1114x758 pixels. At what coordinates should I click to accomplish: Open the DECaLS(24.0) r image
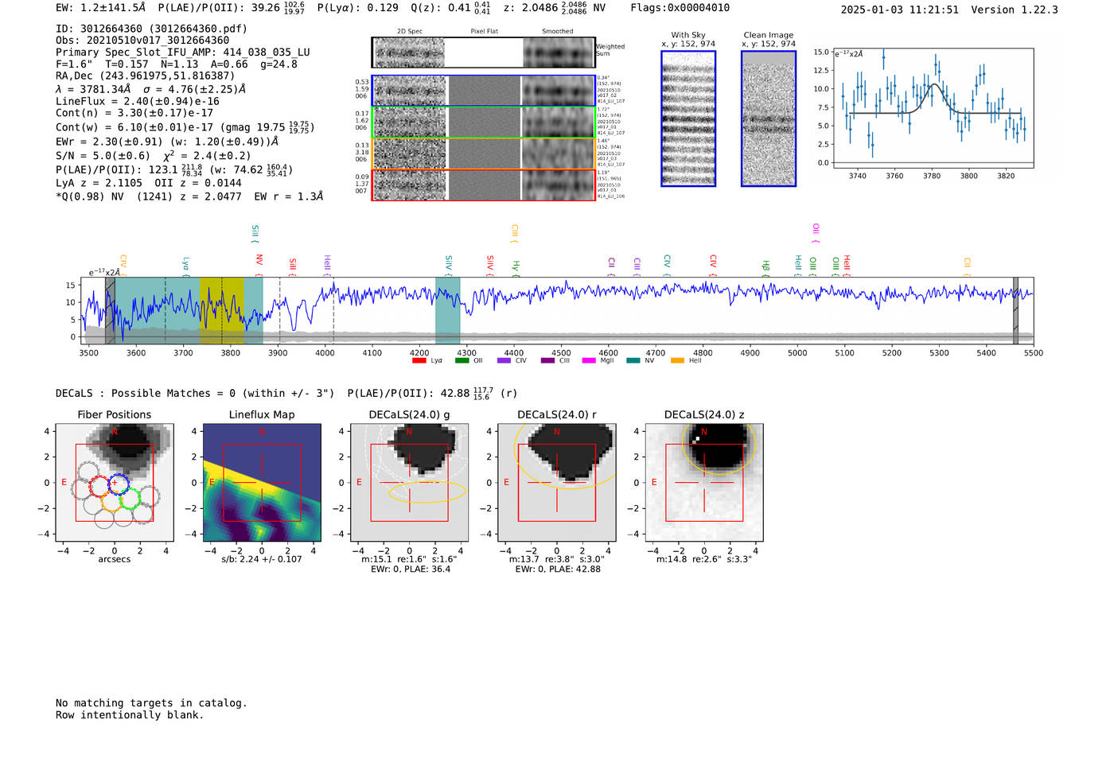click(557, 484)
